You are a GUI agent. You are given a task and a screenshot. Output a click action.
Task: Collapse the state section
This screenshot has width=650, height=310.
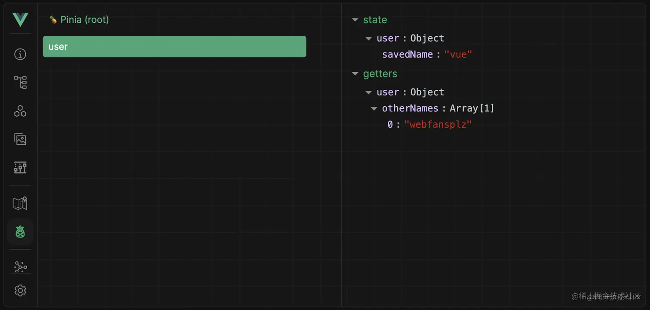(x=355, y=20)
